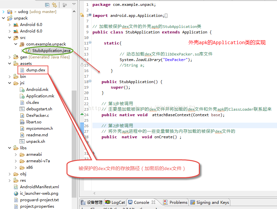Switch to the Signing and Keys tab
The image size is (277, 209).
[x=210, y=202]
